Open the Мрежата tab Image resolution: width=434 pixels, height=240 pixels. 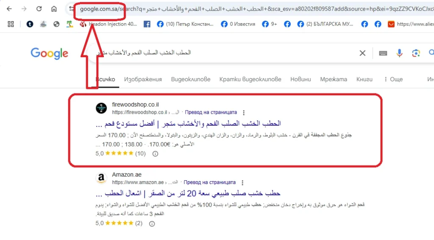pyautogui.click(x=334, y=79)
